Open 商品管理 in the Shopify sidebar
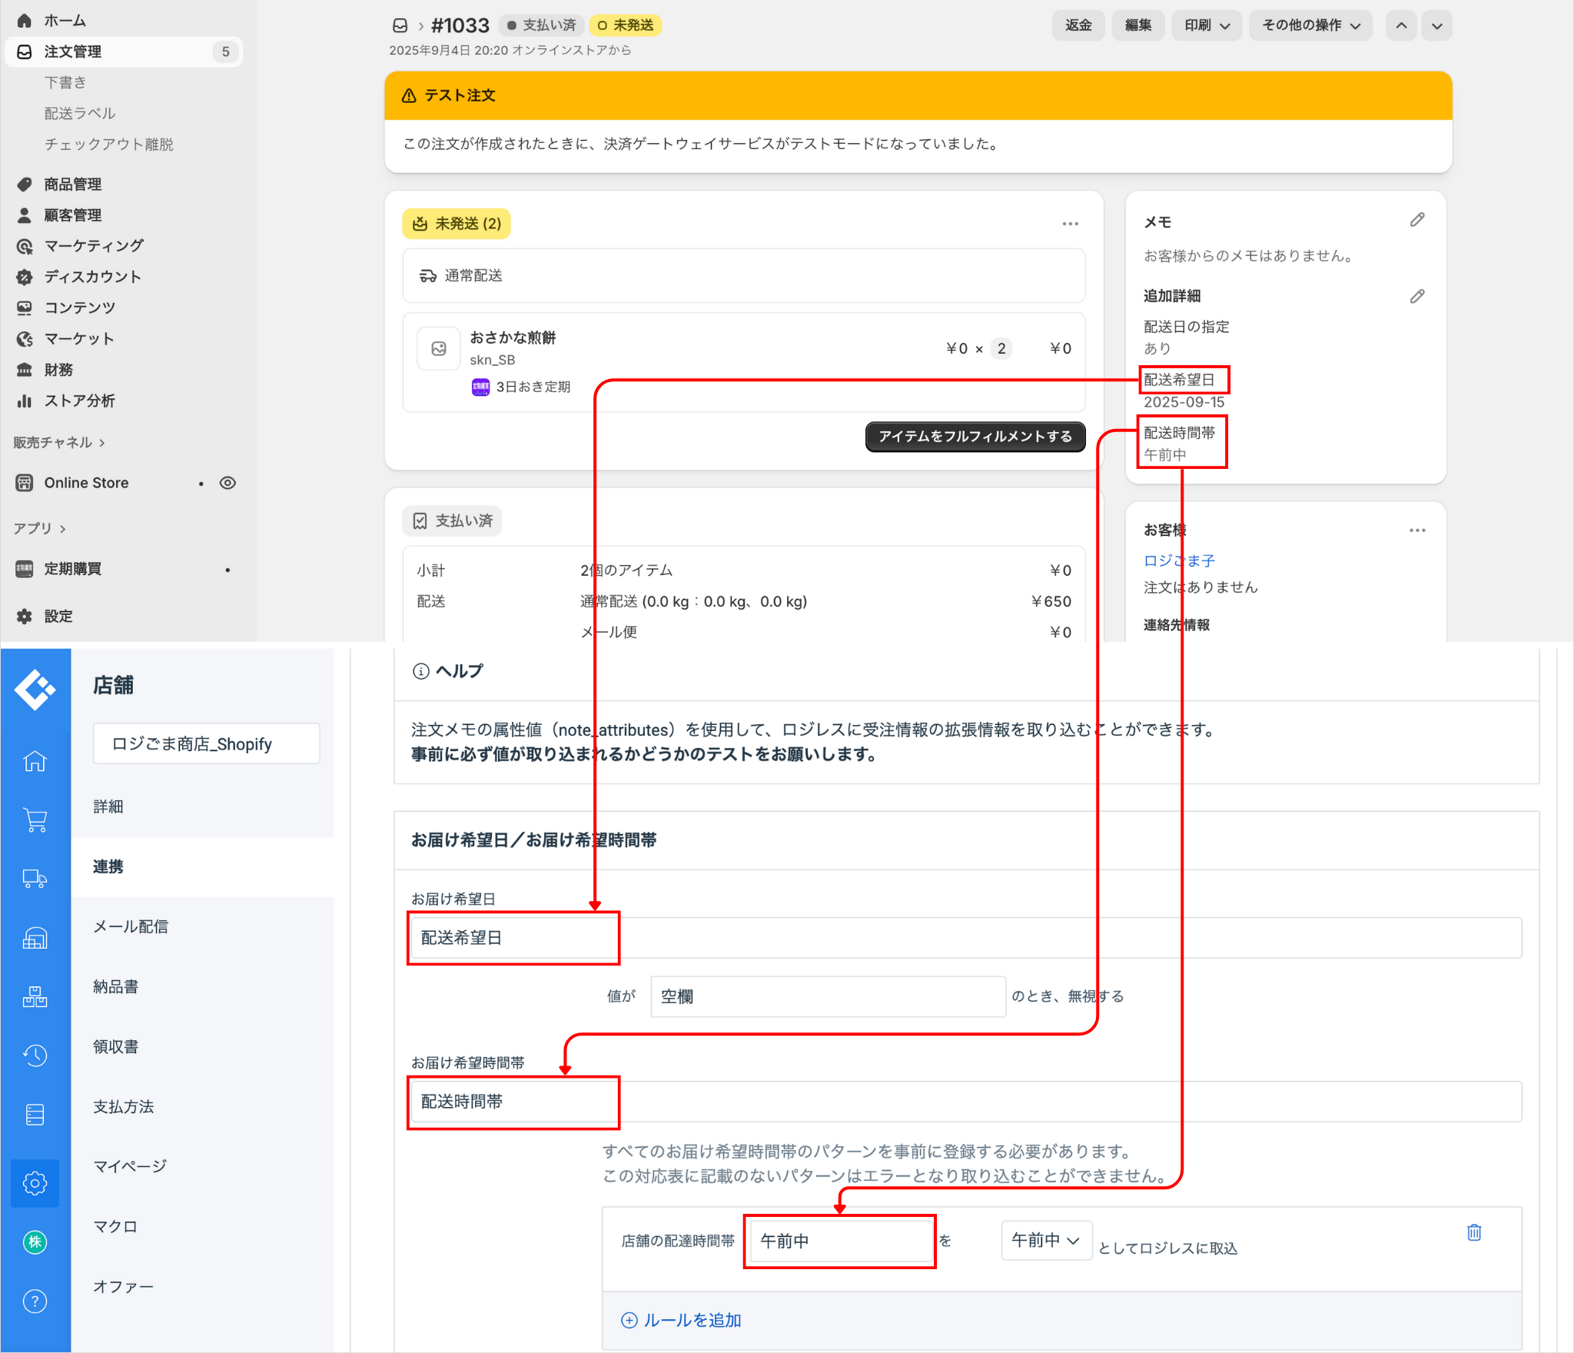 click(x=73, y=184)
